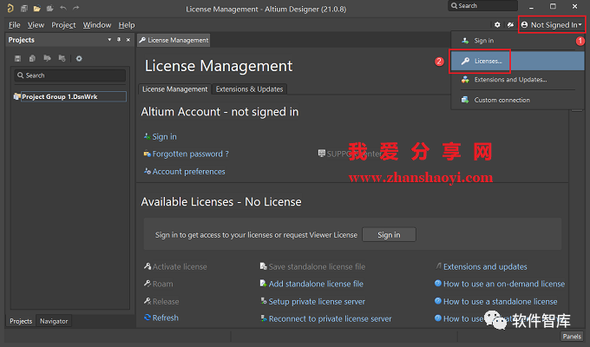
Task: Click the file icon beside Add standalone license file
Action: [264, 284]
